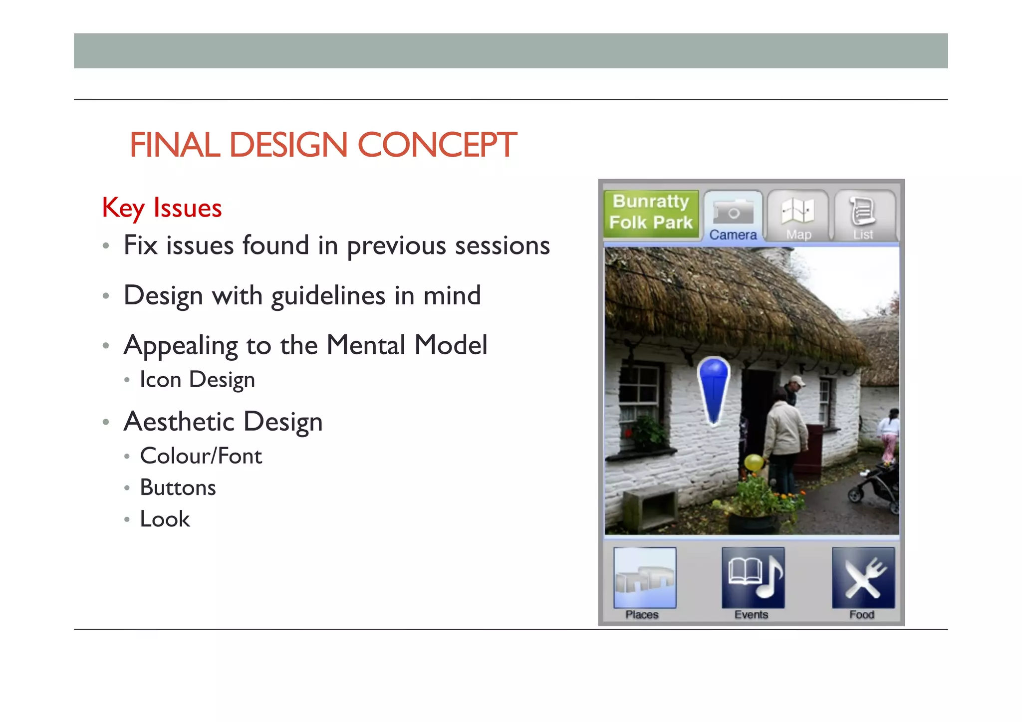Open the Events book and music icon
The image size is (1022, 722).
pos(753,578)
